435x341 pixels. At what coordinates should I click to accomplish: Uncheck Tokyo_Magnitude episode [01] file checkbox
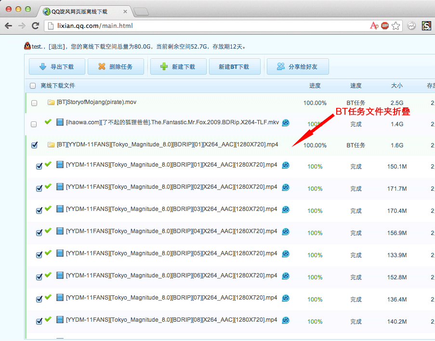coord(39,166)
